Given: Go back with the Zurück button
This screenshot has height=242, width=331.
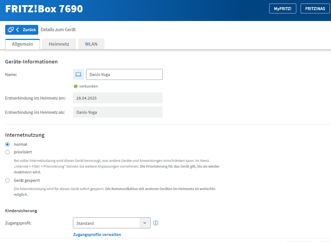Looking at the screenshot, I should click(22, 30).
